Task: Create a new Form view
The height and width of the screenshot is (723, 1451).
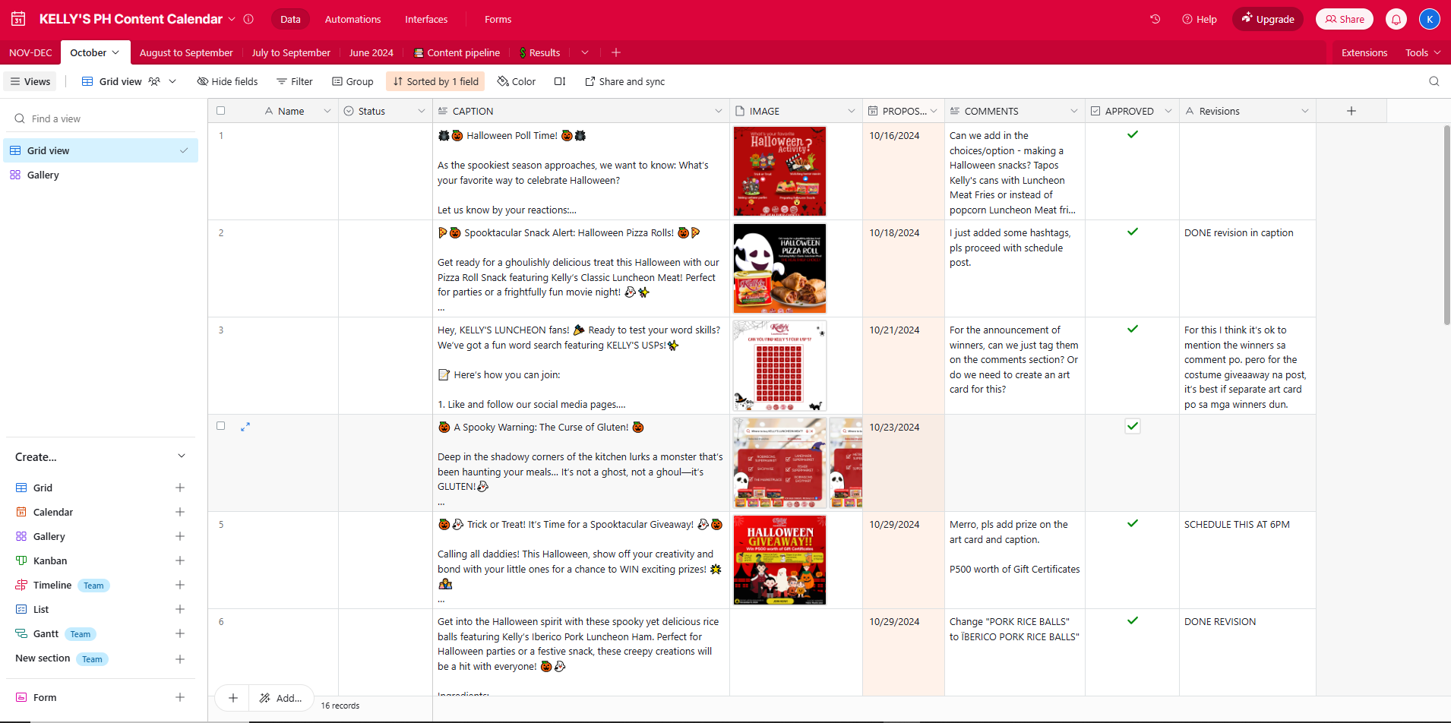Action: pyautogui.click(x=180, y=697)
